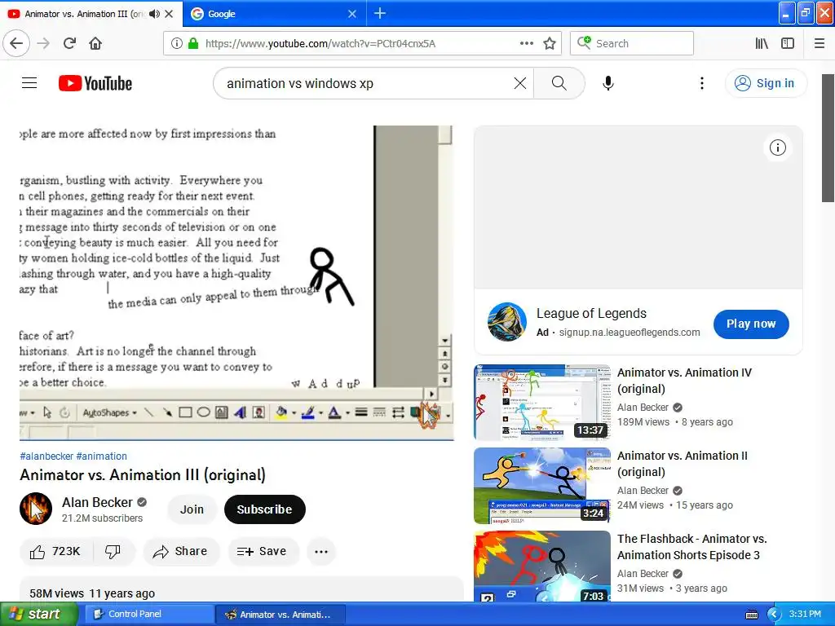The height and width of the screenshot is (626, 835).
Task: Click the Animator vs. Animation II (original) title
Action: (683, 464)
